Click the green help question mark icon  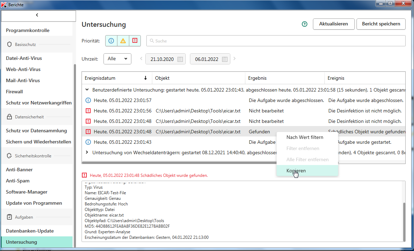click(305, 24)
